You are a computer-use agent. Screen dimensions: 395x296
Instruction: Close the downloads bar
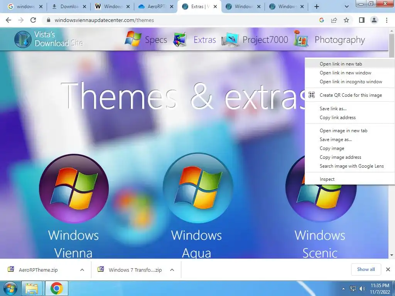click(388, 269)
